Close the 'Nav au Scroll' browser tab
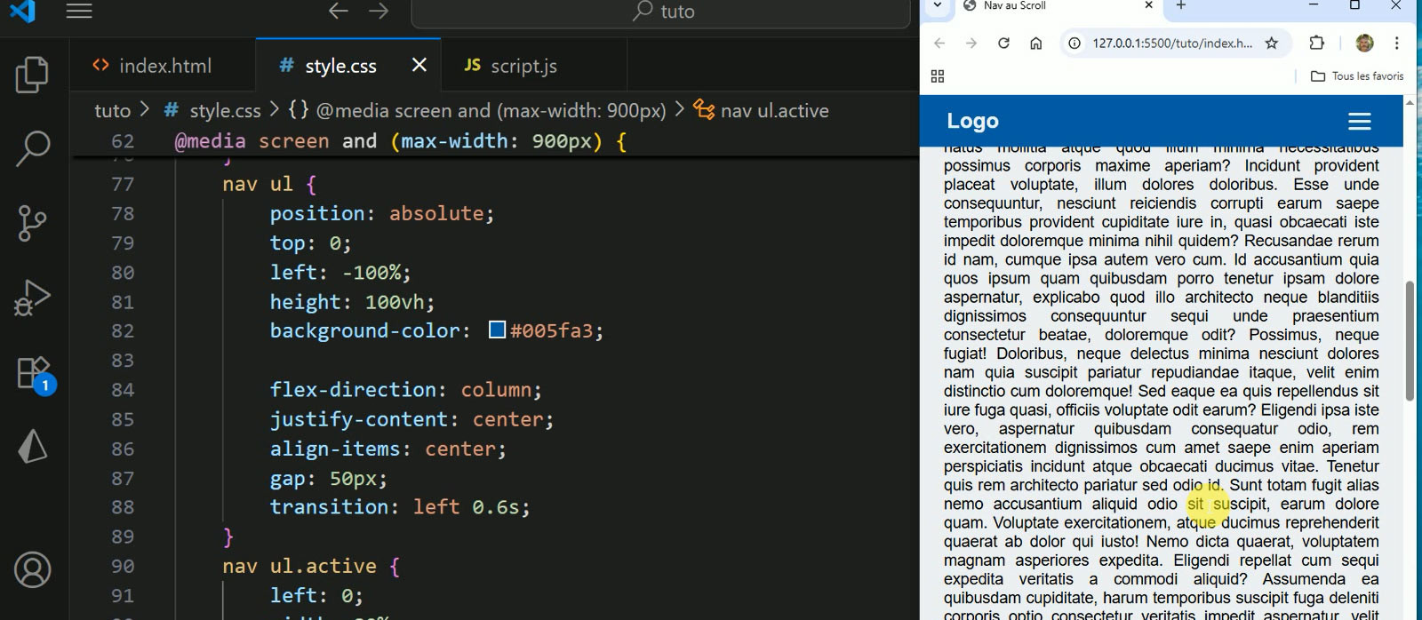Viewport: 1422px width, 620px height. click(1148, 5)
